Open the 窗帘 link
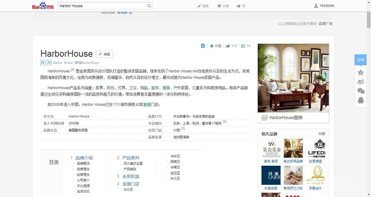371x197 pixels. point(155,88)
